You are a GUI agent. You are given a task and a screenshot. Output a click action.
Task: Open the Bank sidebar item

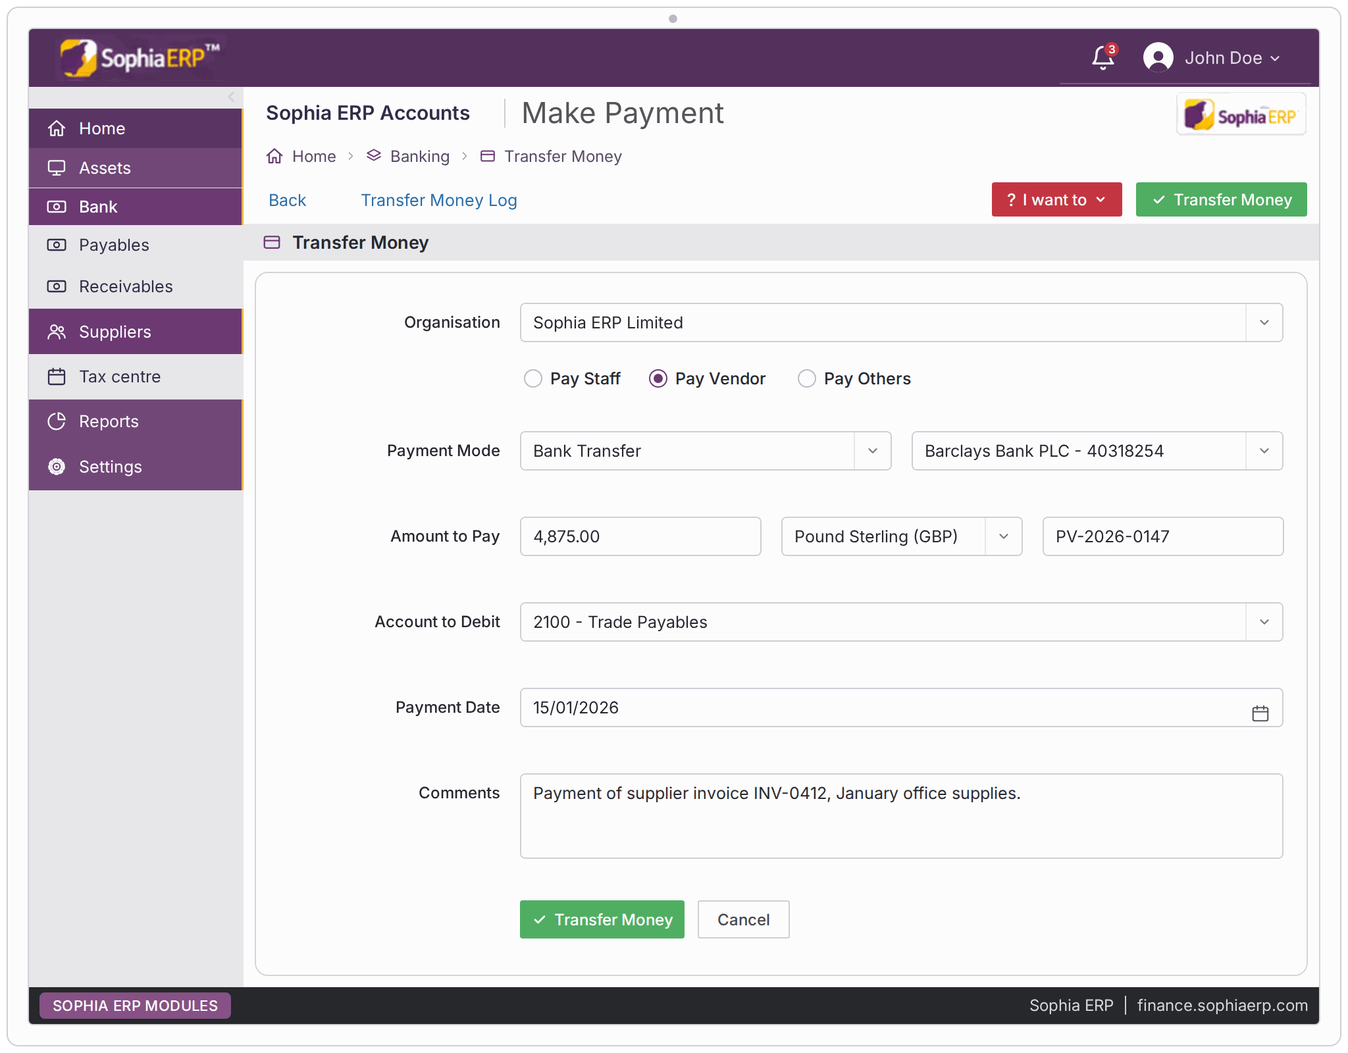pos(136,207)
